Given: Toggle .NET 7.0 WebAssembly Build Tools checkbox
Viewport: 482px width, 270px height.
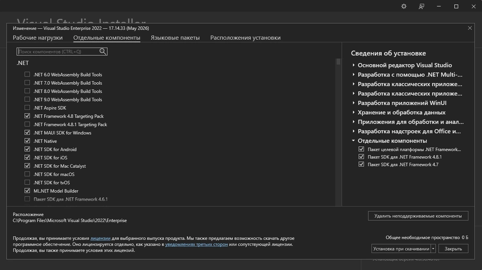Looking at the screenshot, I should click(x=27, y=83).
